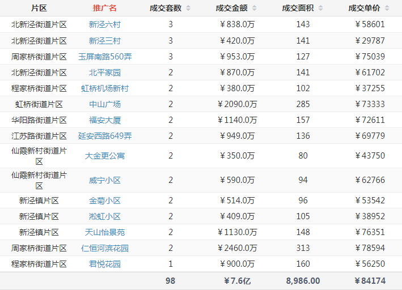The height and width of the screenshot is (290, 402).
Task: Click unit price ￥75039
Action: (370, 57)
